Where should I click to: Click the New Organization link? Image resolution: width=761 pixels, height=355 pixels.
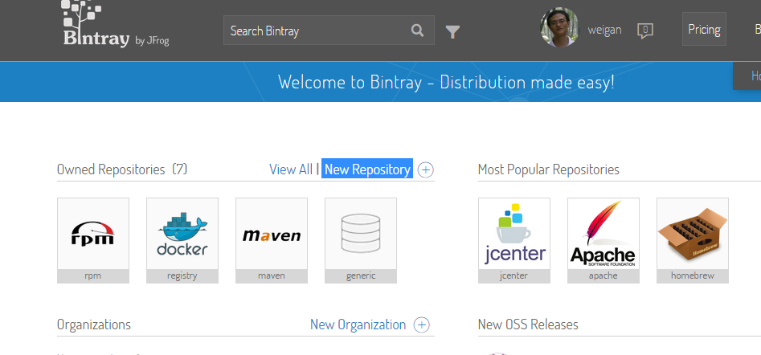click(x=358, y=324)
